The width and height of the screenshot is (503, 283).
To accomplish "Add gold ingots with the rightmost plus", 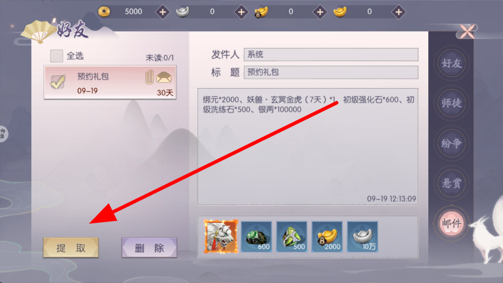I will [398, 12].
